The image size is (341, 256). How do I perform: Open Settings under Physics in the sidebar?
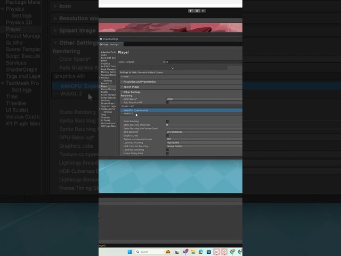(108, 81)
